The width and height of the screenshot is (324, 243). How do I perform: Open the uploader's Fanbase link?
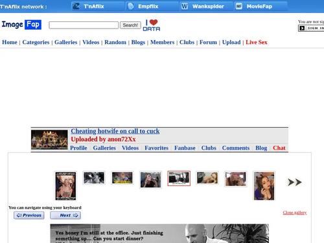[185, 148]
